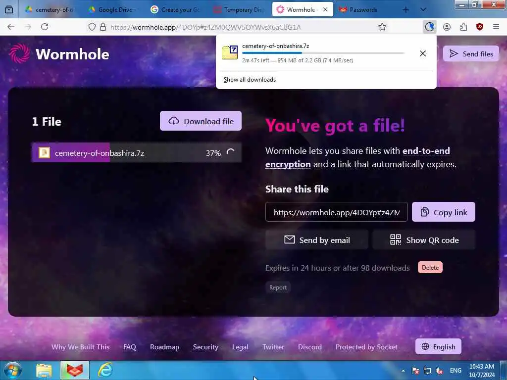Open the Twitter footer link

click(273, 347)
